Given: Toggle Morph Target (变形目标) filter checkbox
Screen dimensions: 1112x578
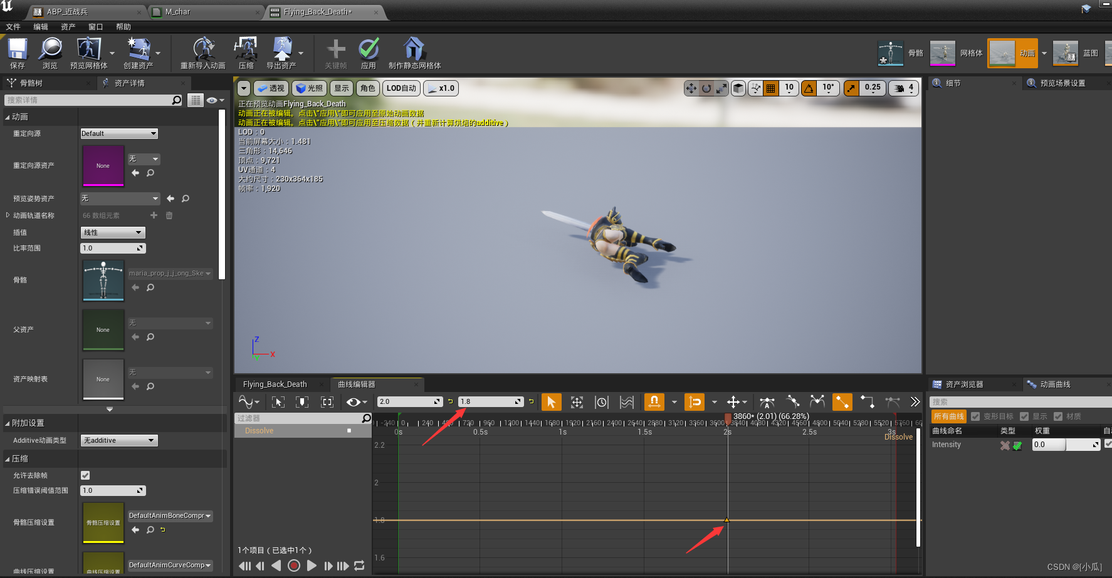Looking at the screenshot, I should click(x=975, y=416).
